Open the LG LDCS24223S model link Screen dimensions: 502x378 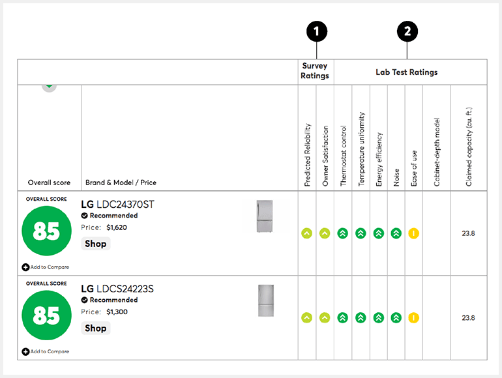117,289
